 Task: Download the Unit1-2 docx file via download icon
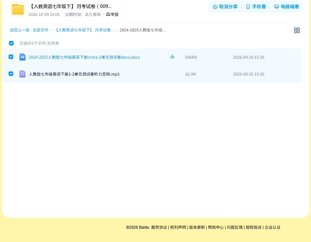[172, 57]
